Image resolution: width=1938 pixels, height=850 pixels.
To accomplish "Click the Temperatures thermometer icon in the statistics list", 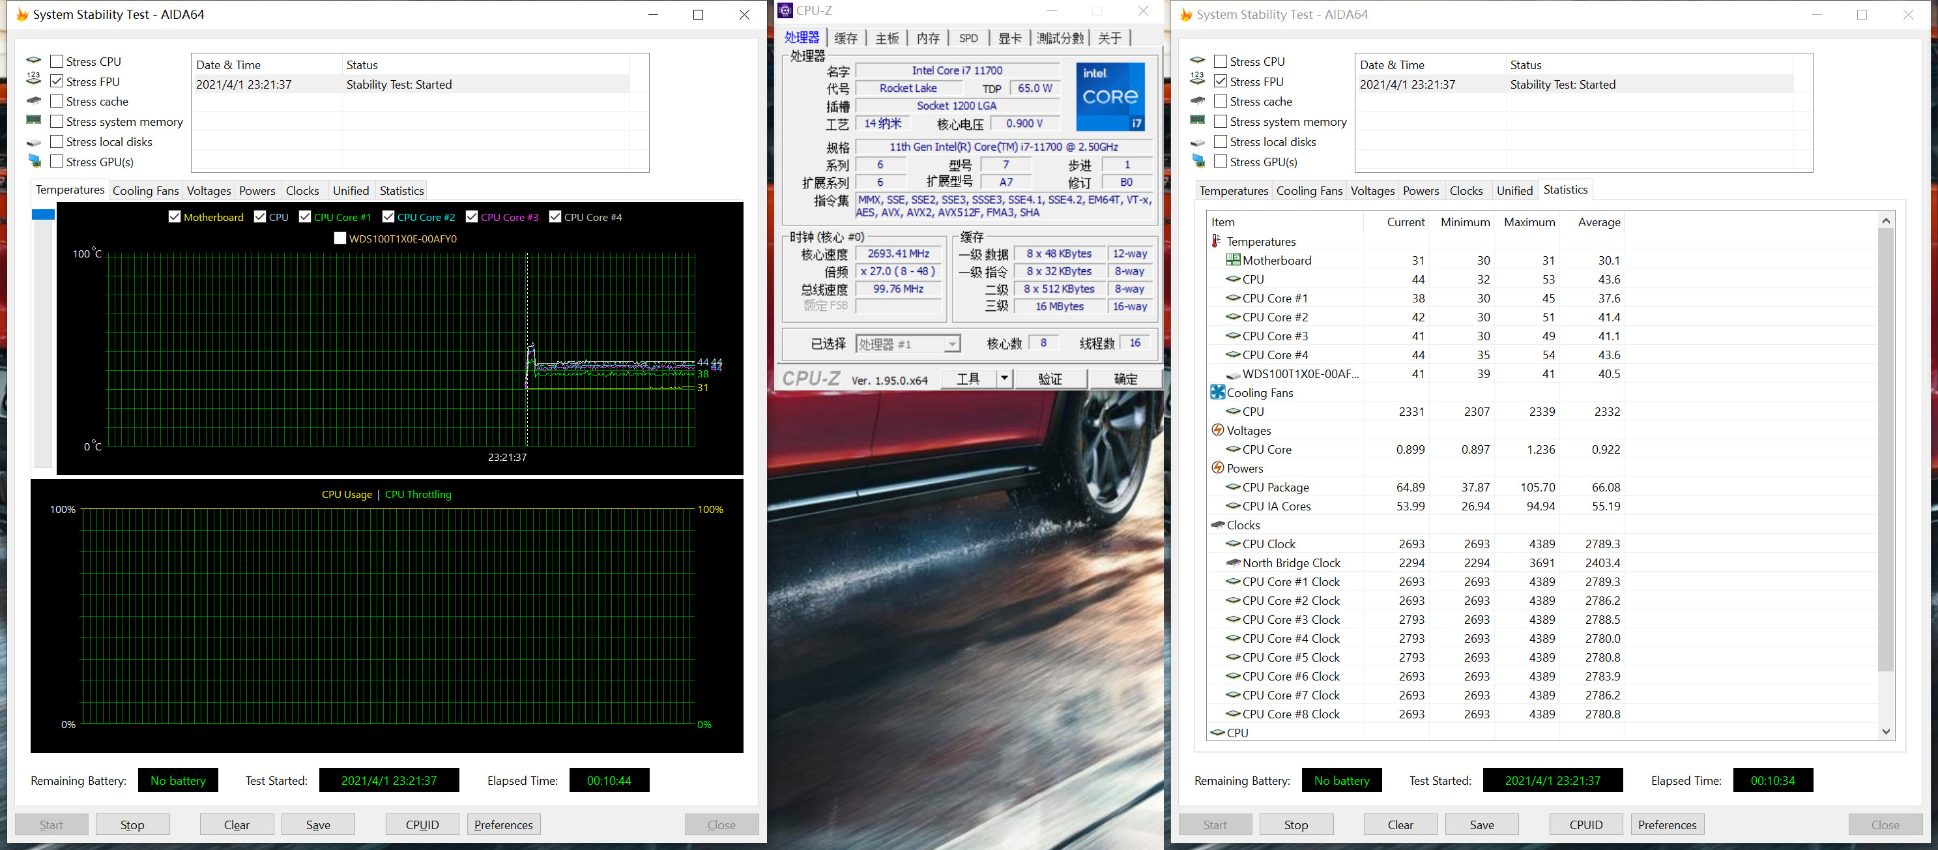I will point(1216,241).
